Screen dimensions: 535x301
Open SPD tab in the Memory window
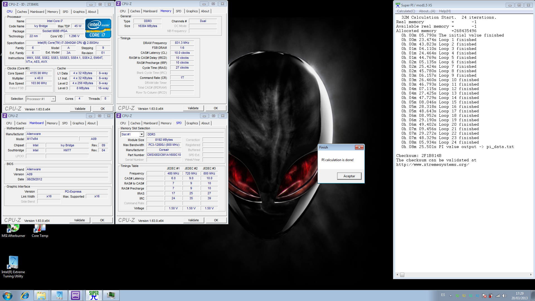[179, 11]
